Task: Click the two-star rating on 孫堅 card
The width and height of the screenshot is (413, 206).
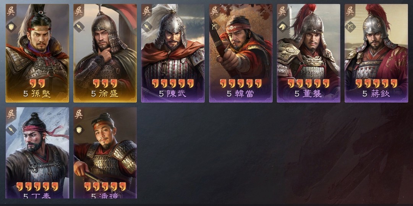Action: point(37,84)
